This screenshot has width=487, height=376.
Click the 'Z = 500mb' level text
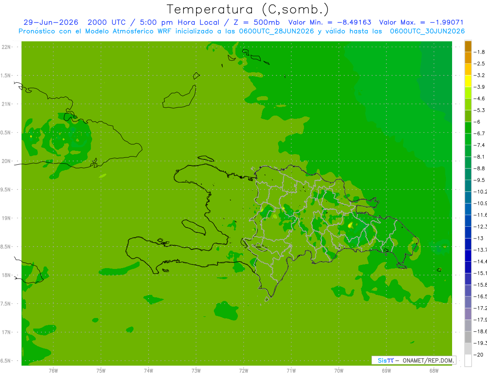pos(257,22)
